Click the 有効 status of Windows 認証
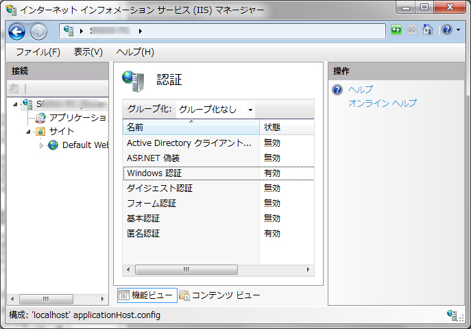Screen dimensions: 471x329 tap(272, 173)
